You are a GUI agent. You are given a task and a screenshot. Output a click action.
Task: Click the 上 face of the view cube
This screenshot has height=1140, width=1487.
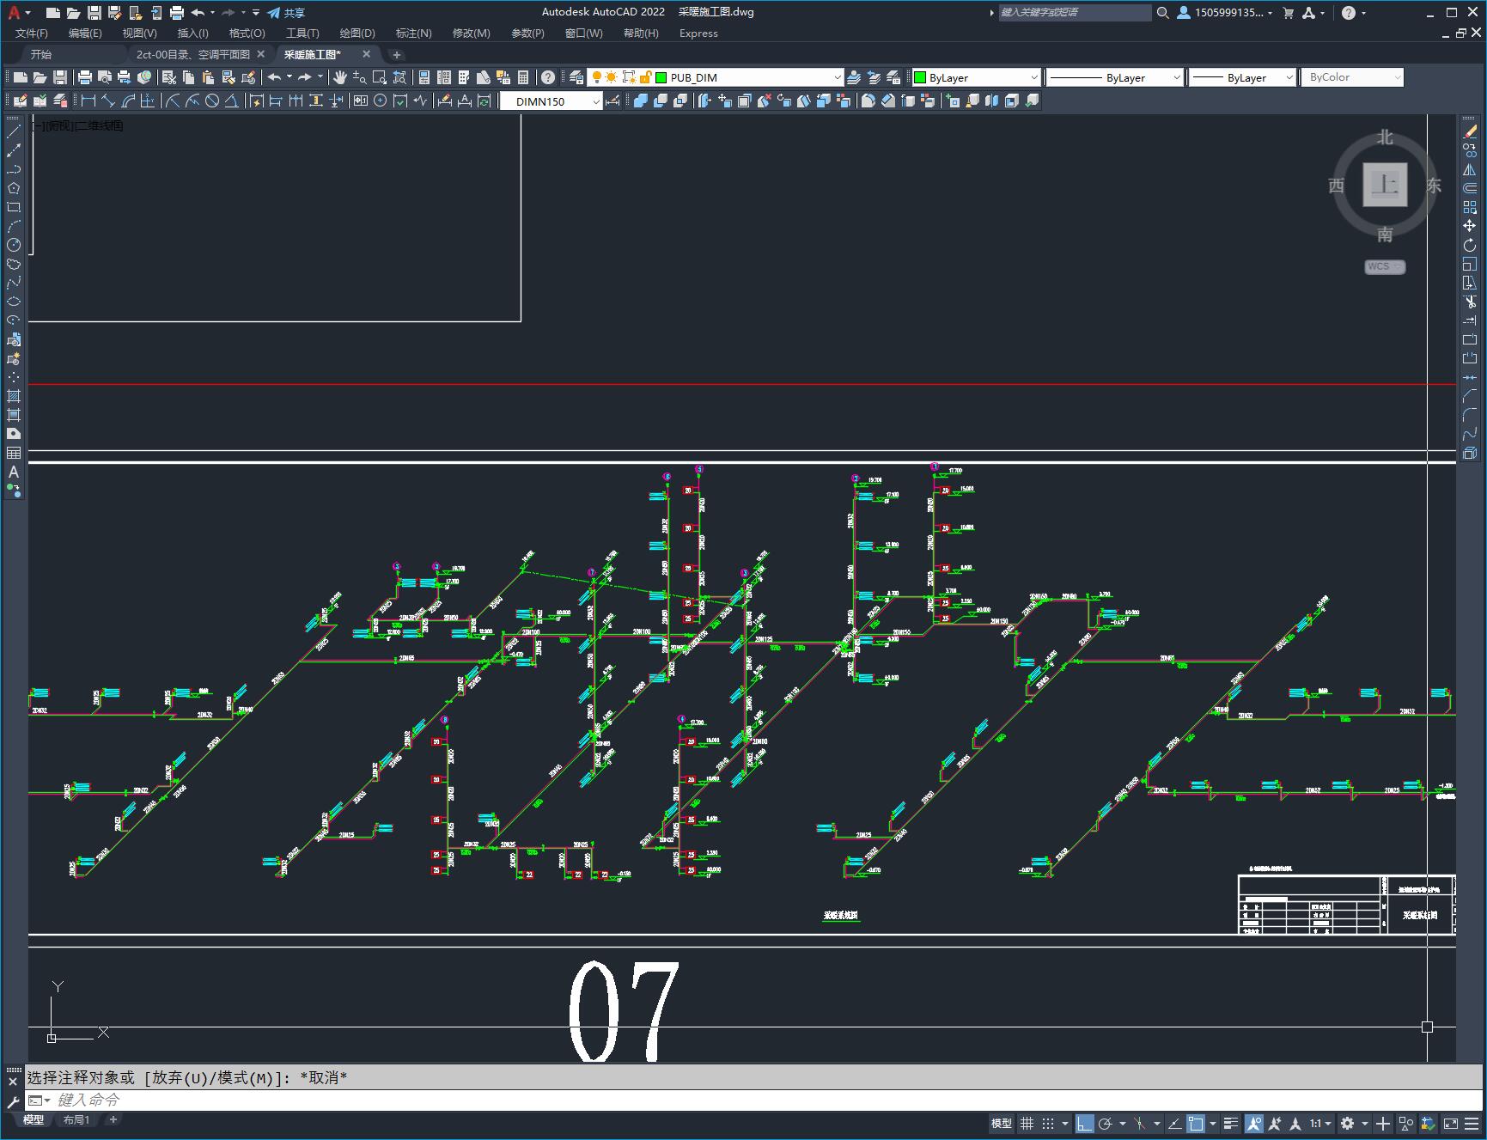[1385, 184]
